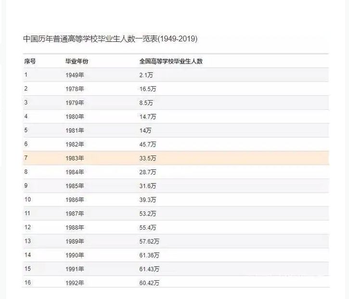Click the 16.5万 graduates value
This screenshot has width=349, height=299.
[148, 89]
